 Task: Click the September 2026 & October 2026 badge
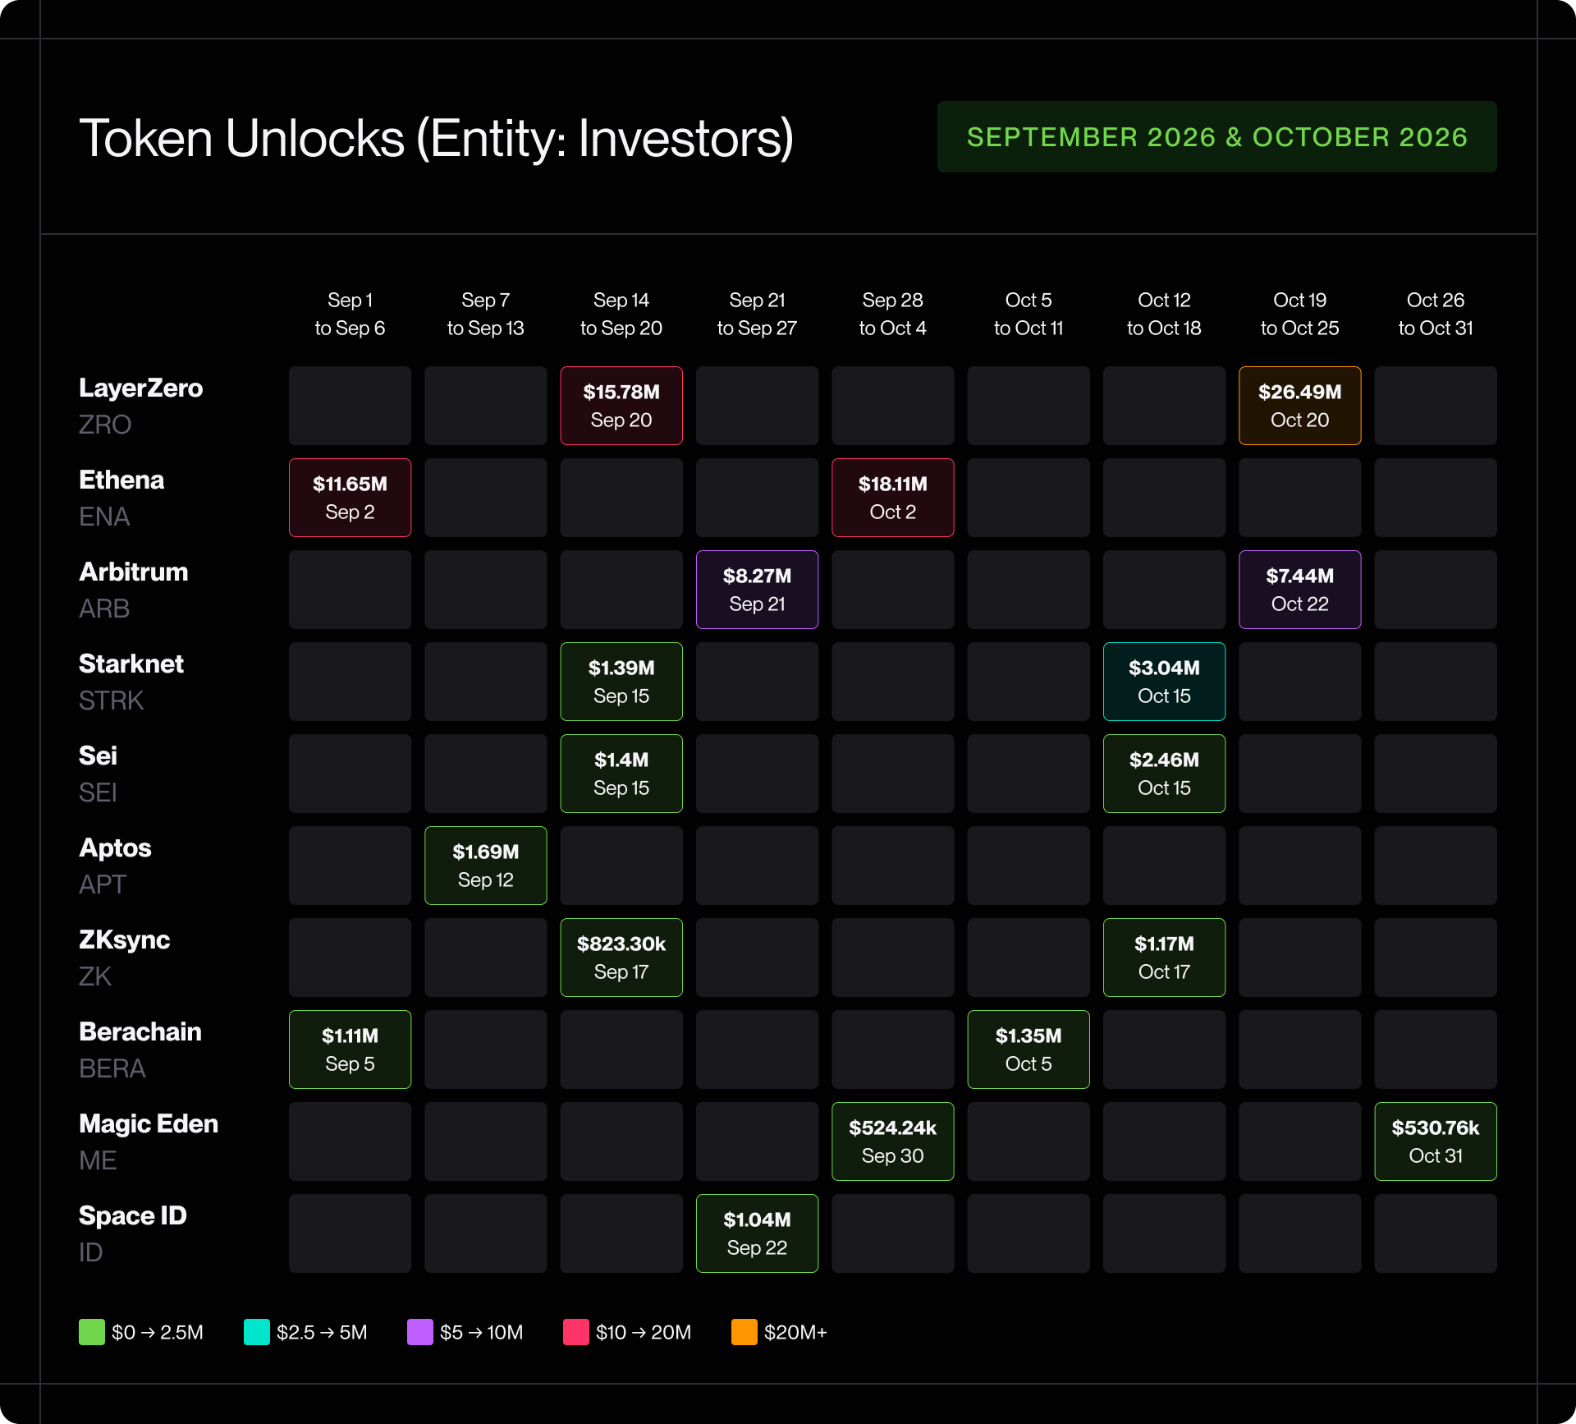[x=1216, y=136]
